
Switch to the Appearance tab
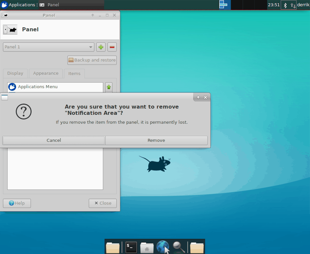46,73
